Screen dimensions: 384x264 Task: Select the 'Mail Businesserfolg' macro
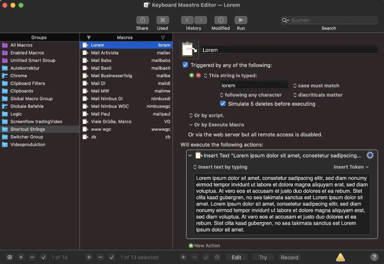[111, 76]
